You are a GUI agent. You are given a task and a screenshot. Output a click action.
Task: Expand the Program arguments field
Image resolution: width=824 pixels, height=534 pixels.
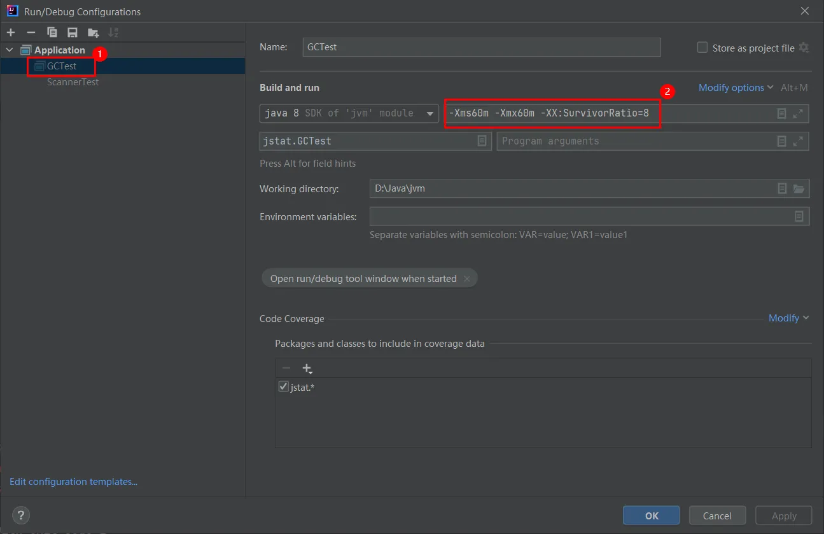click(798, 141)
